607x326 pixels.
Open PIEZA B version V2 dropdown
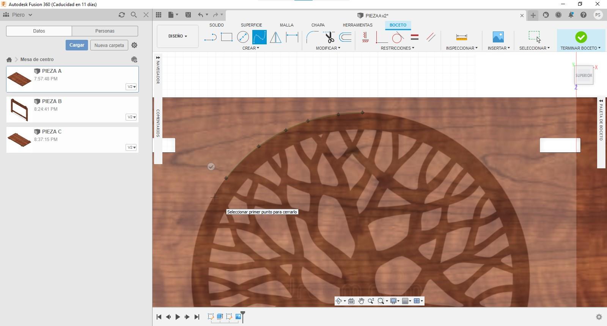tap(131, 117)
